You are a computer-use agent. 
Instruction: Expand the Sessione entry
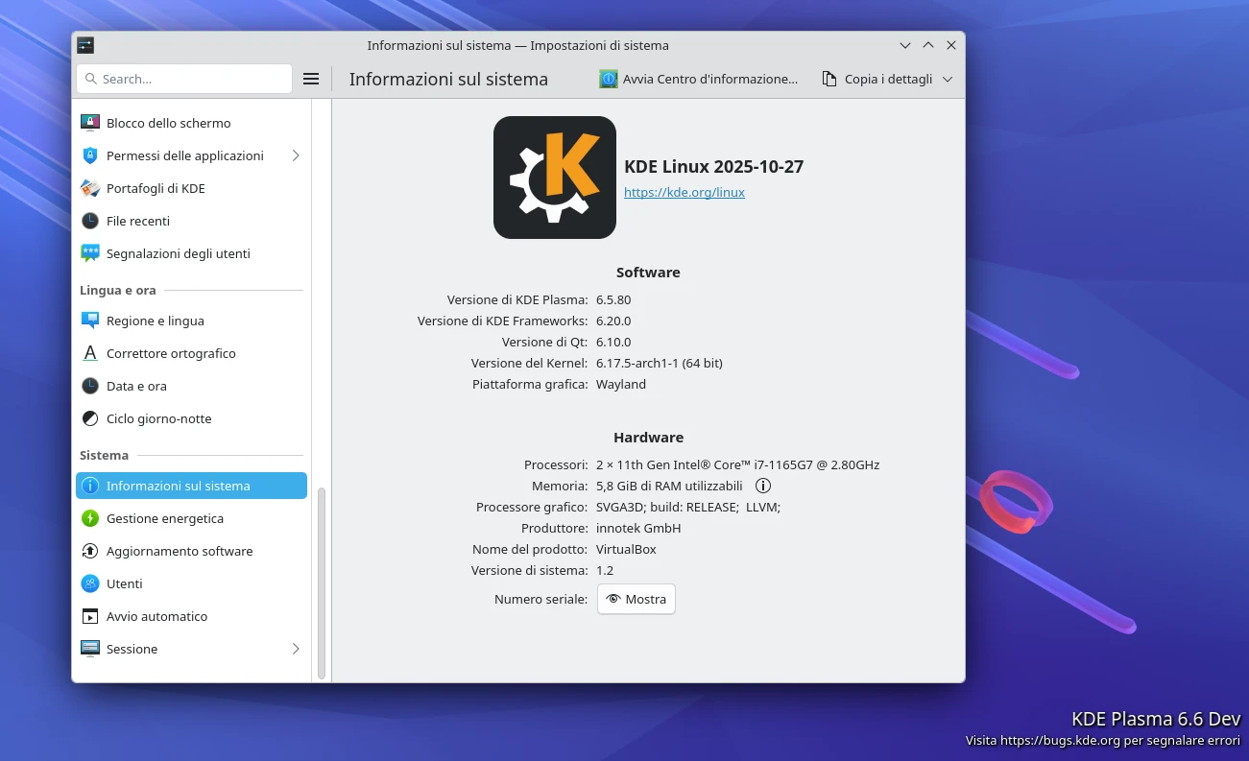pos(296,649)
